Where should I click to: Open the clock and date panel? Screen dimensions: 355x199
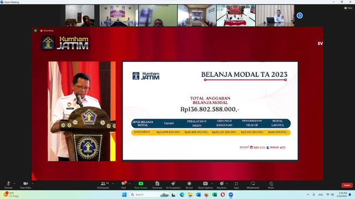click(x=342, y=195)
